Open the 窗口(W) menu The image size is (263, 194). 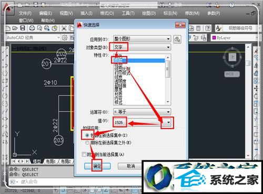26,20
